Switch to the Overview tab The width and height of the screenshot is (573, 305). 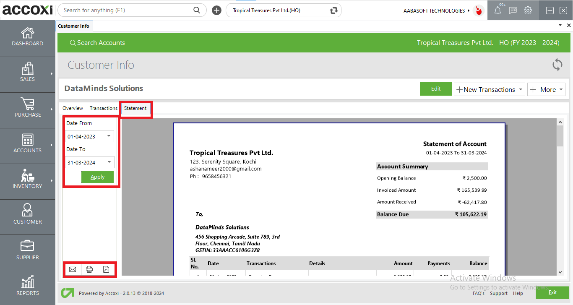coord(73,108)
